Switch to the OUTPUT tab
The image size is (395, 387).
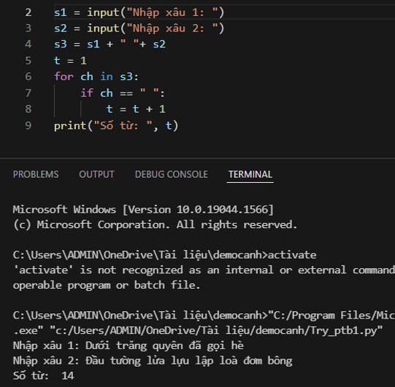[x=96, y=174]
